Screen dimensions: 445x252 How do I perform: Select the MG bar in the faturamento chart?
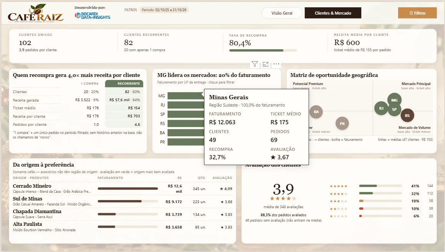pyautogui.click(x=186, y=96)
